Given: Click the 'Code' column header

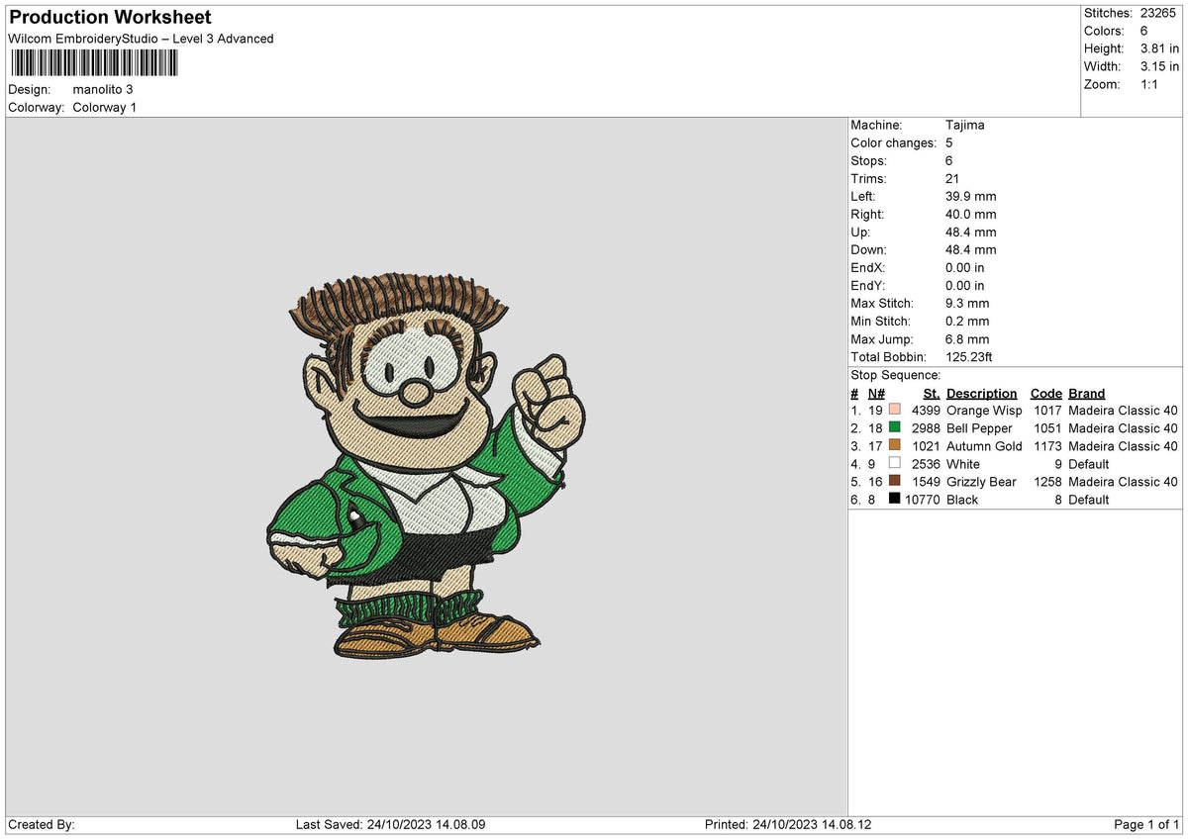Looking at the screenshot, I should [1045, 393].
